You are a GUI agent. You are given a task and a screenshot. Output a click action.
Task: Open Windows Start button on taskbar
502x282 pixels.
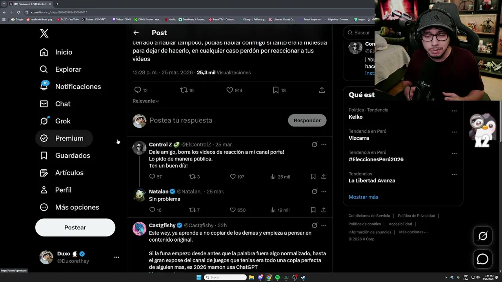point(199,277)
